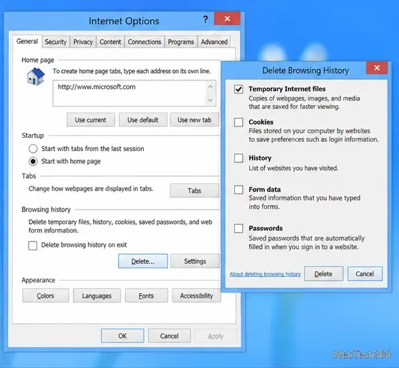Click the History label in delete dialog
The height and width of the screenshot is (368, 399).
260,158
